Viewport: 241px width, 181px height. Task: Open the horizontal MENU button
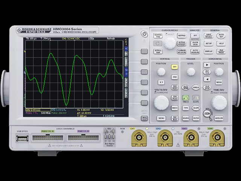point(219,82)
